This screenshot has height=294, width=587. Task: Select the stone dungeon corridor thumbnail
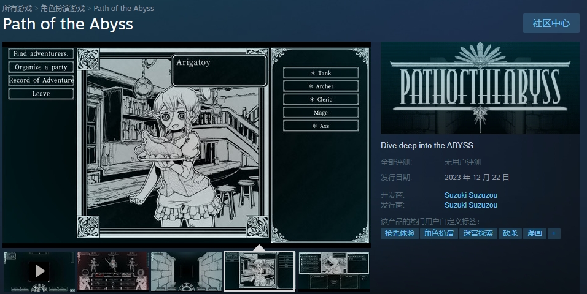[187, 271]
